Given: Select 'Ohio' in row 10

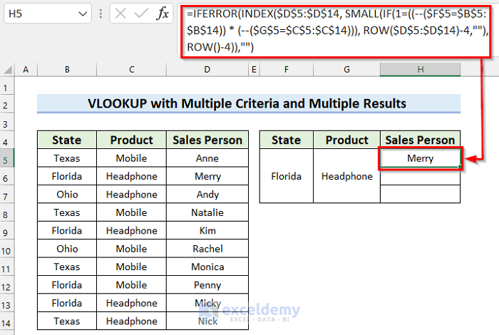Looking at the screenshot, I should (x=67, y=249).
